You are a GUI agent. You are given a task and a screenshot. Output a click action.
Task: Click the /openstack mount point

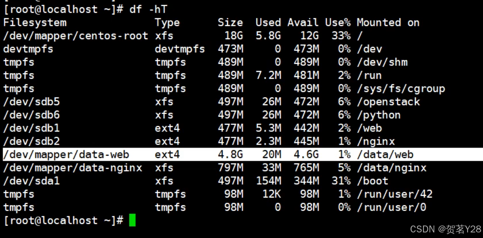point(389,102)
